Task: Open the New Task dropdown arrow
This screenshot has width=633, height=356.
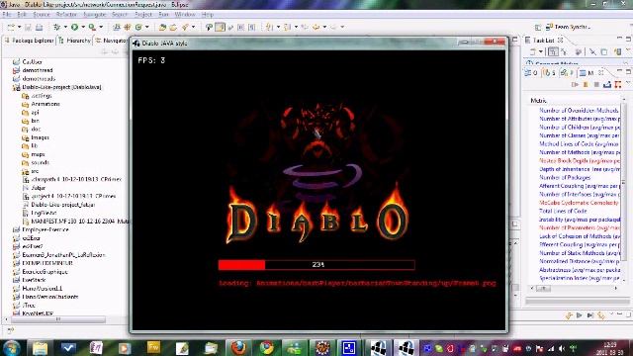Action: point(541,51)
